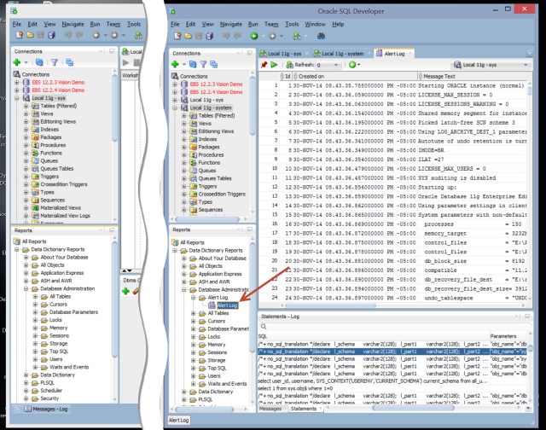Click the Save All icon in right window toolbar

(x=210, y=36)
